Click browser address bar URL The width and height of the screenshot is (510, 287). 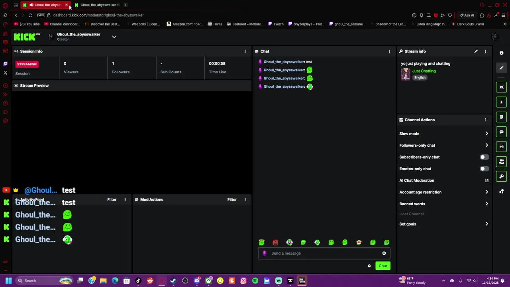pos(98,15)
